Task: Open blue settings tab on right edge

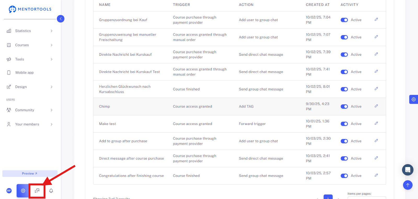Action: [414, 99]
